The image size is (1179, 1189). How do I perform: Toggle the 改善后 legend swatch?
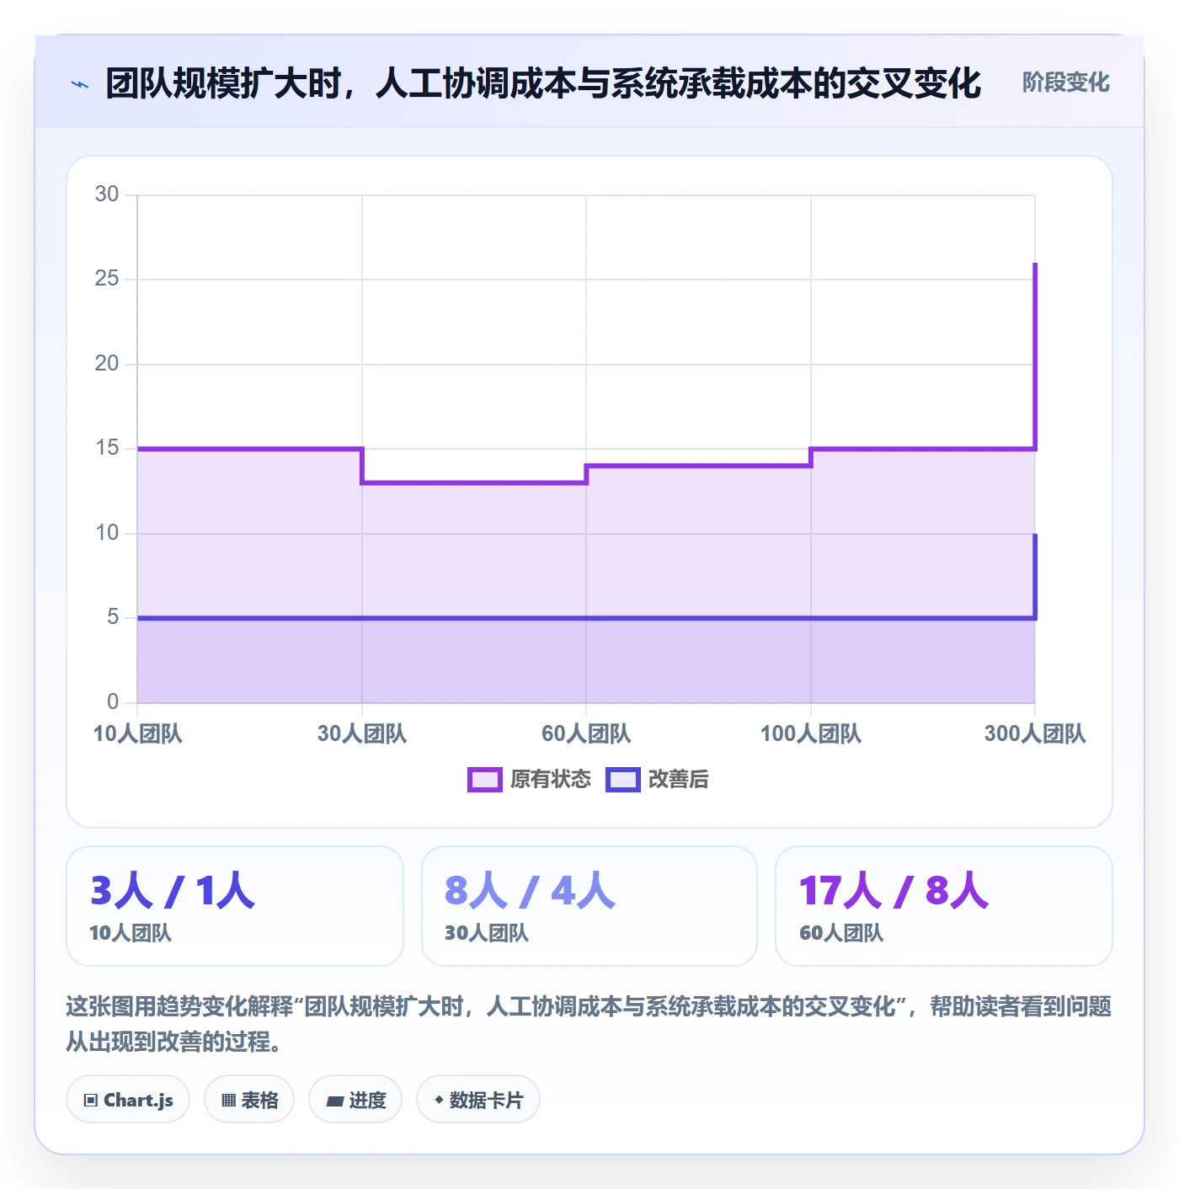(x=623, y=780)
